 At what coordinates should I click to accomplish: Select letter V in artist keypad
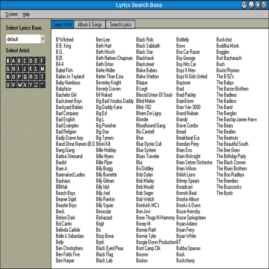tap(14, 85)
